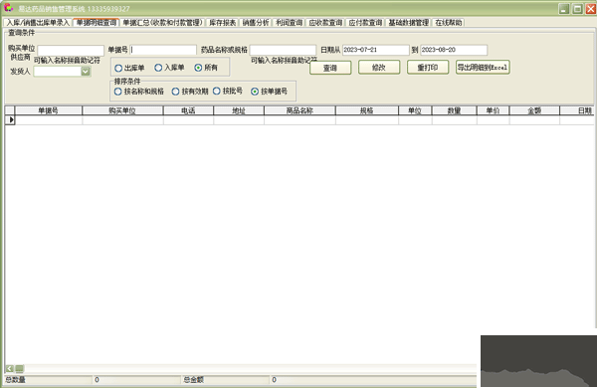
Task: Click the 日期 column header
Action: click(577, 110)
